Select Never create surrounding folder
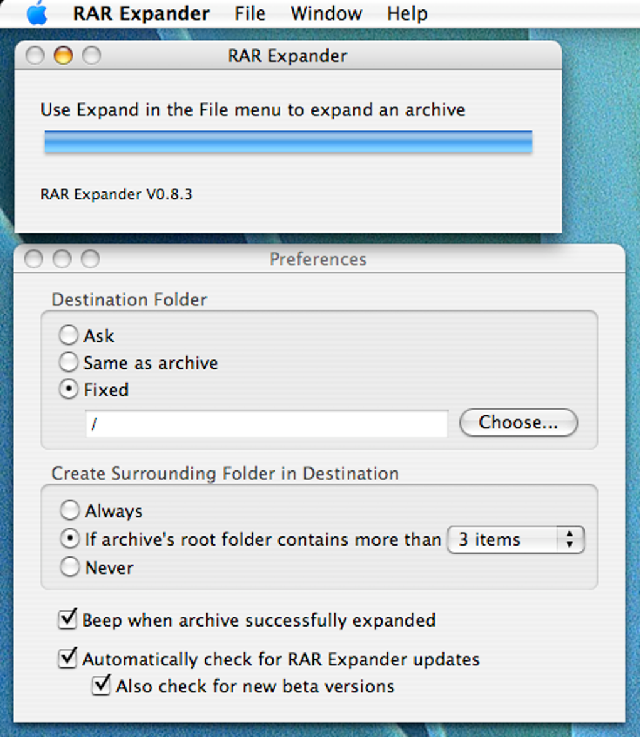The image size is (640, 737). pos(70,567)
